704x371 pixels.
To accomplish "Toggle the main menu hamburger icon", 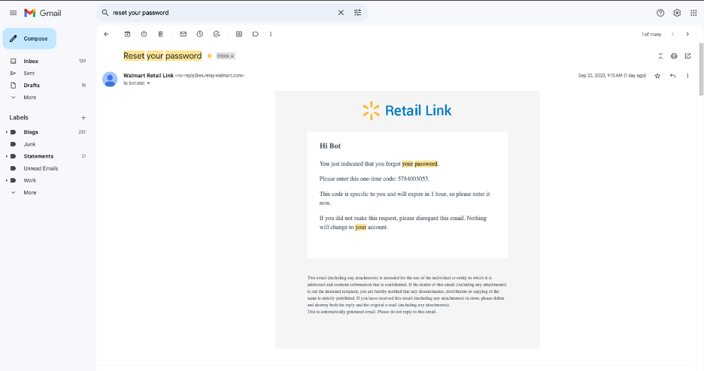I will pyautogui.click(x=13, y=13).
